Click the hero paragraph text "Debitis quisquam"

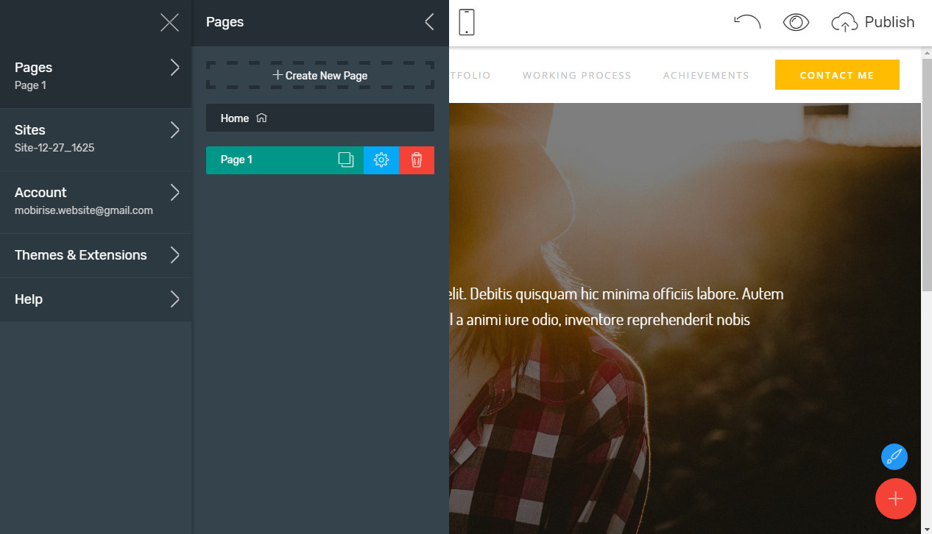(523, 294)
